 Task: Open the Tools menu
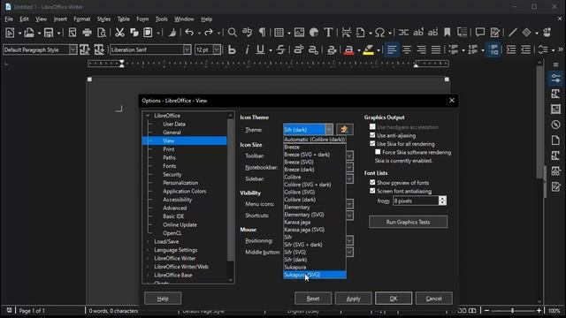click(x=161, y=19)
